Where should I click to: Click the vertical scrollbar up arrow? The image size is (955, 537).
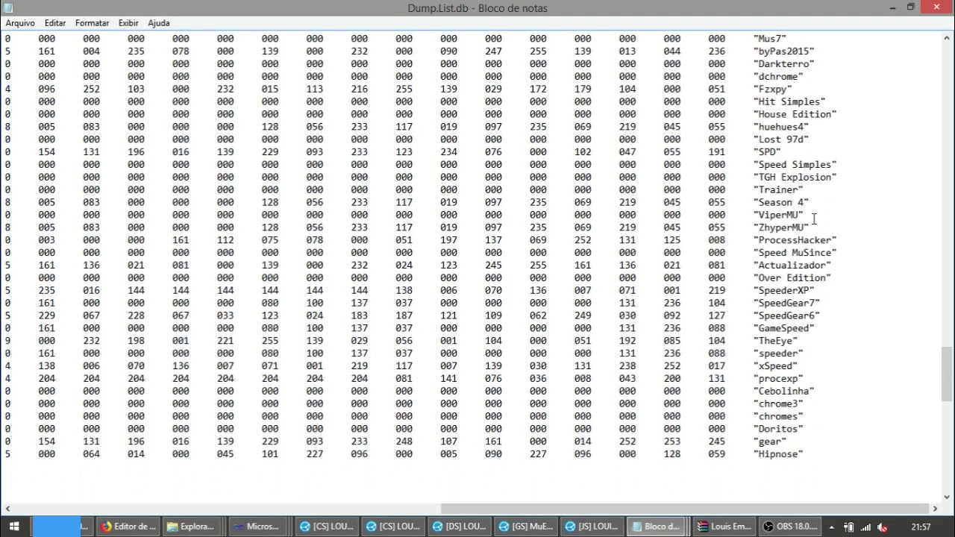tap(948, 37)
